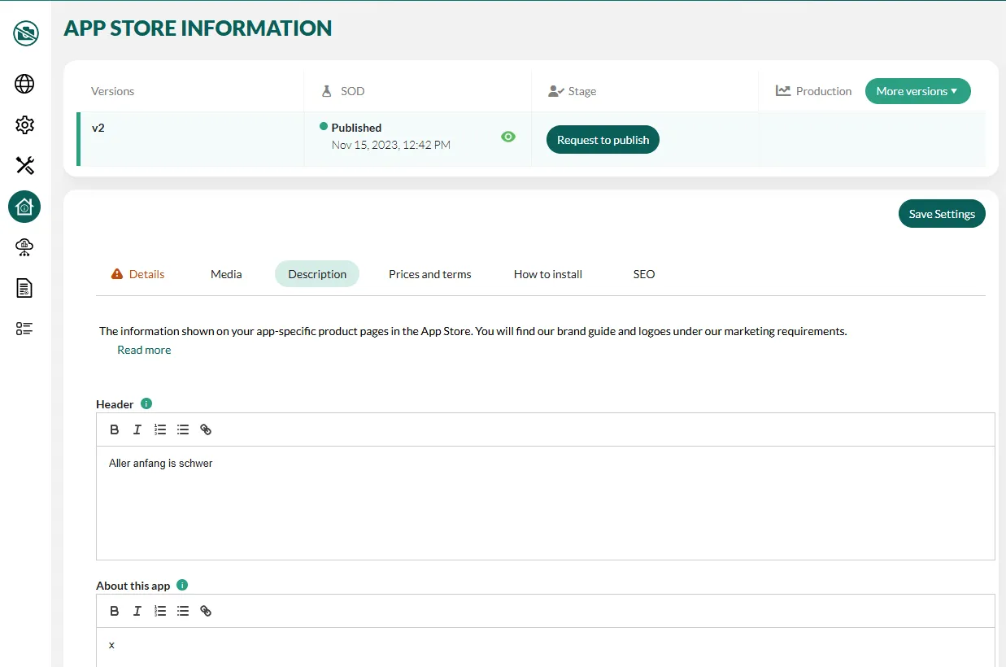Click the Save Settings button

tap(942, 214)
